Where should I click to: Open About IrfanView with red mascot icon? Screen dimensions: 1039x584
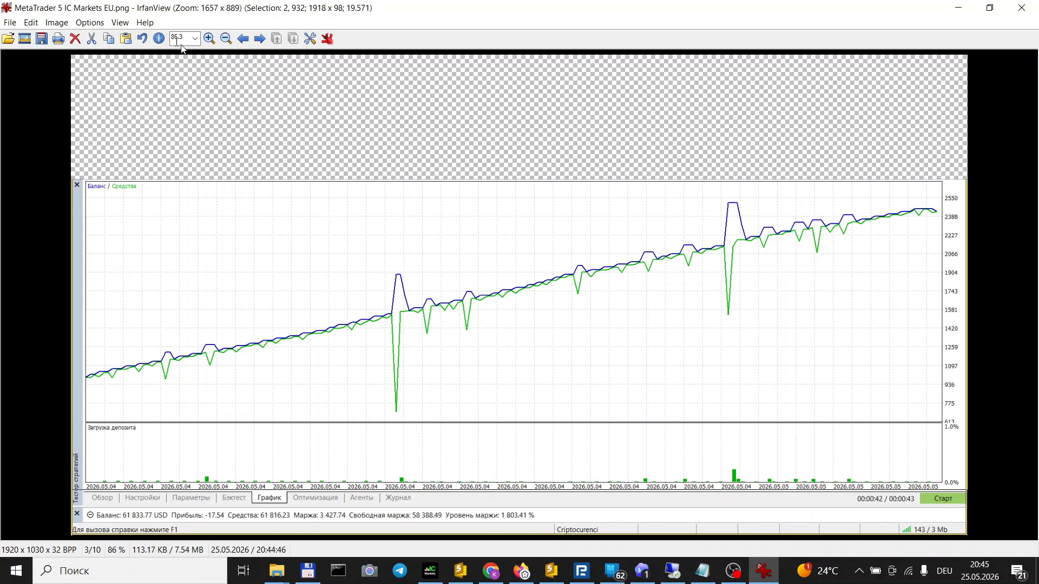click(x=327, y=38)
